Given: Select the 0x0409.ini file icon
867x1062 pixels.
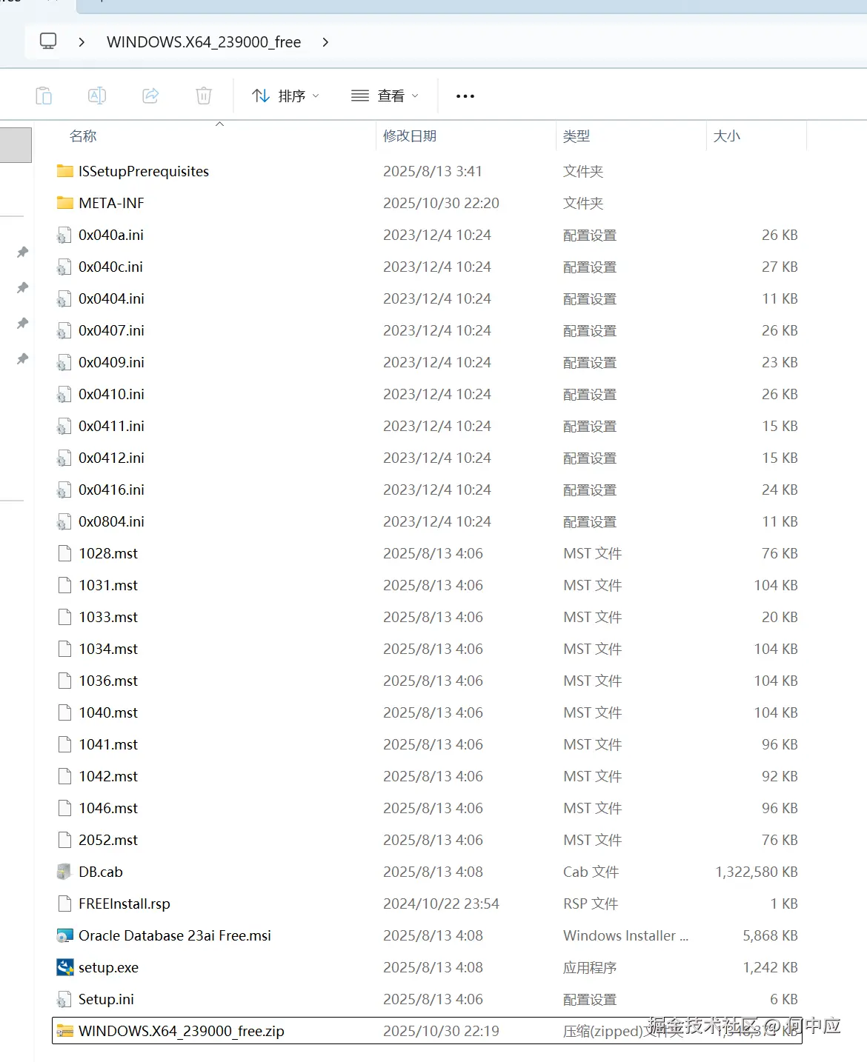Looking at the screenshot, I should pos(65,363).
